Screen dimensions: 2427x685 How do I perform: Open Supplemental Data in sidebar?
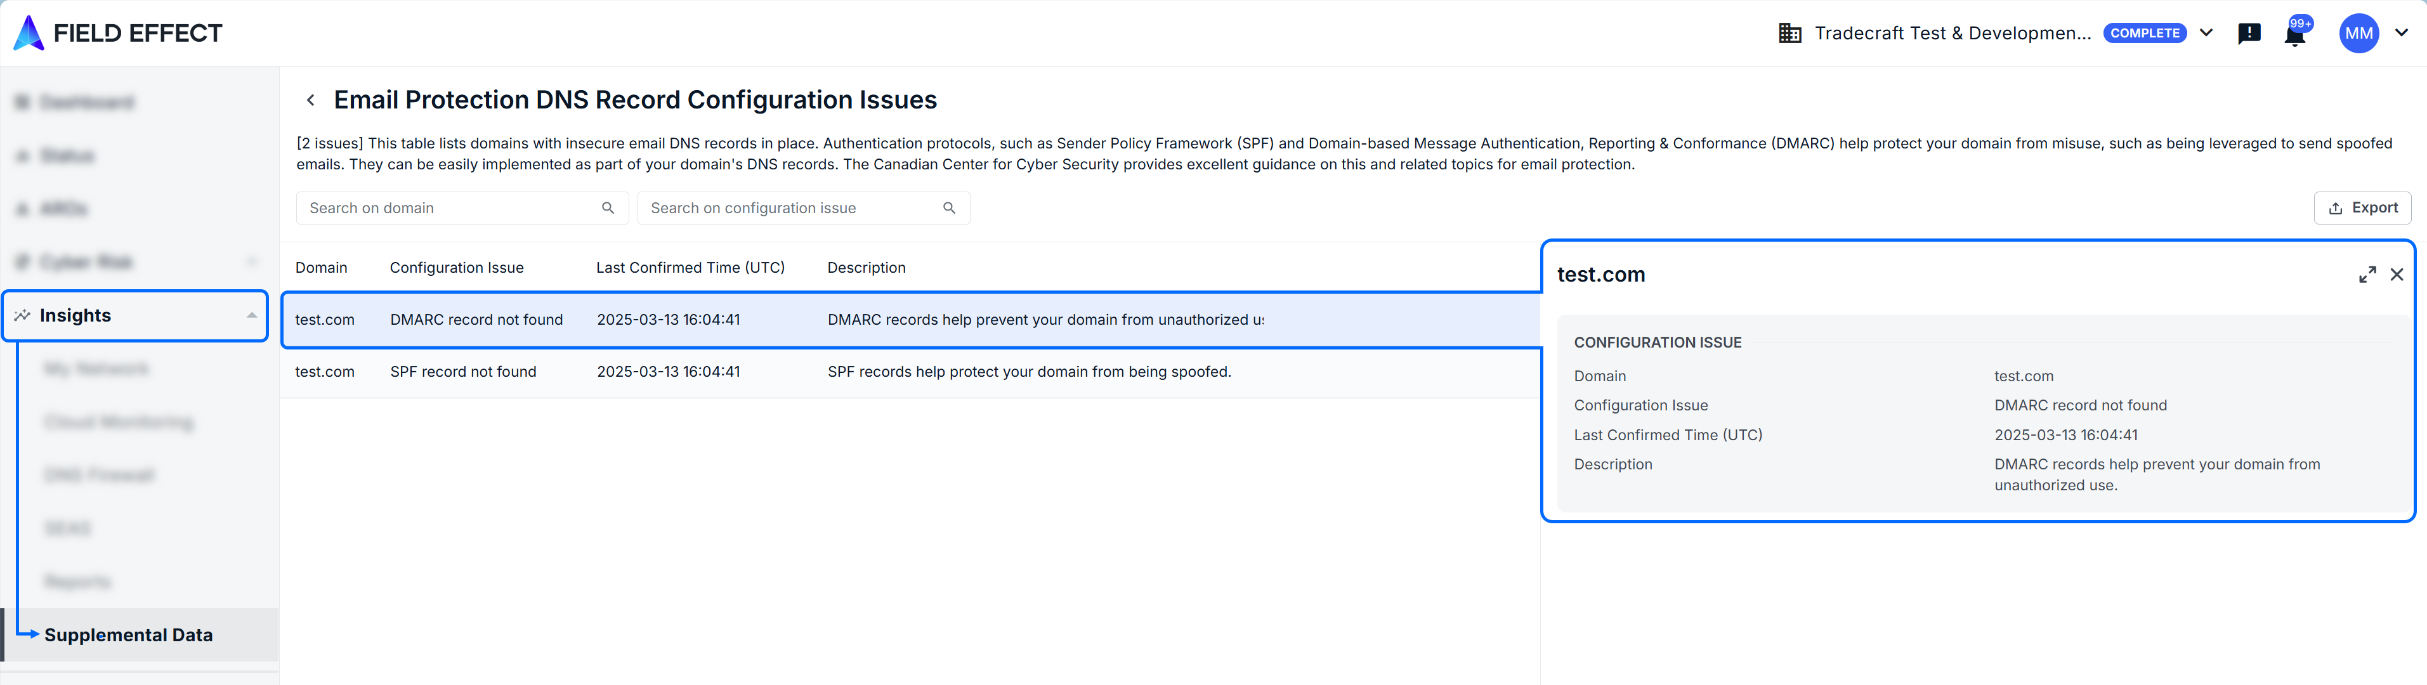[128, 635]
